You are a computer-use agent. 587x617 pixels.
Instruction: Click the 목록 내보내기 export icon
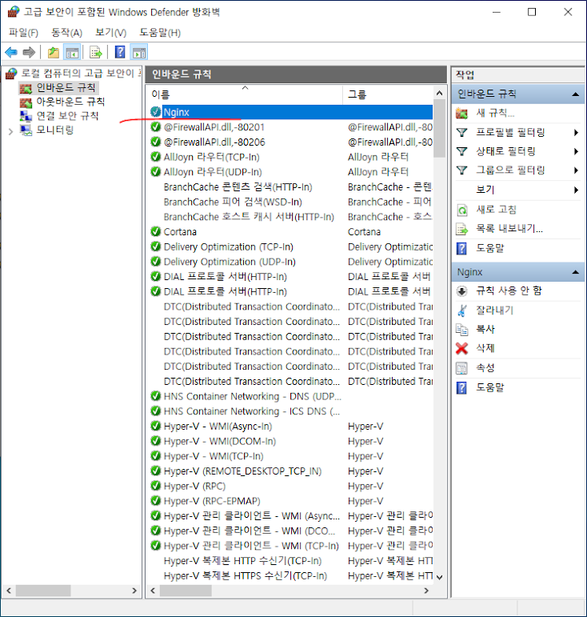click(x=462, y=229)
